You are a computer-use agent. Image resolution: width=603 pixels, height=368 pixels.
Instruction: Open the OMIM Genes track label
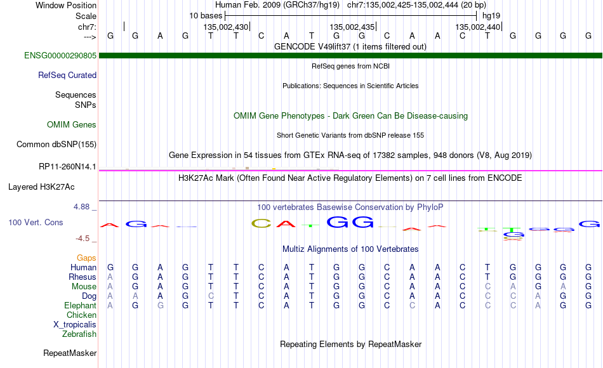click(71, 124)
